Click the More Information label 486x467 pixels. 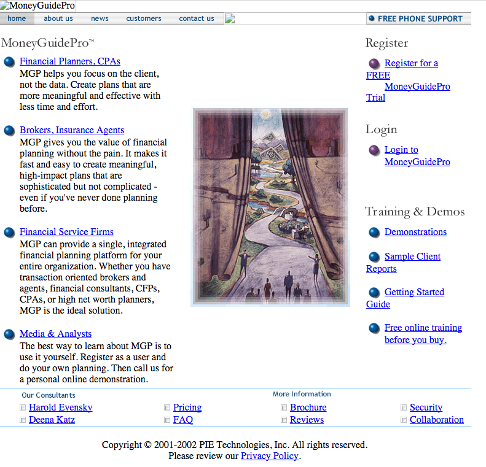tap(302, 394)
